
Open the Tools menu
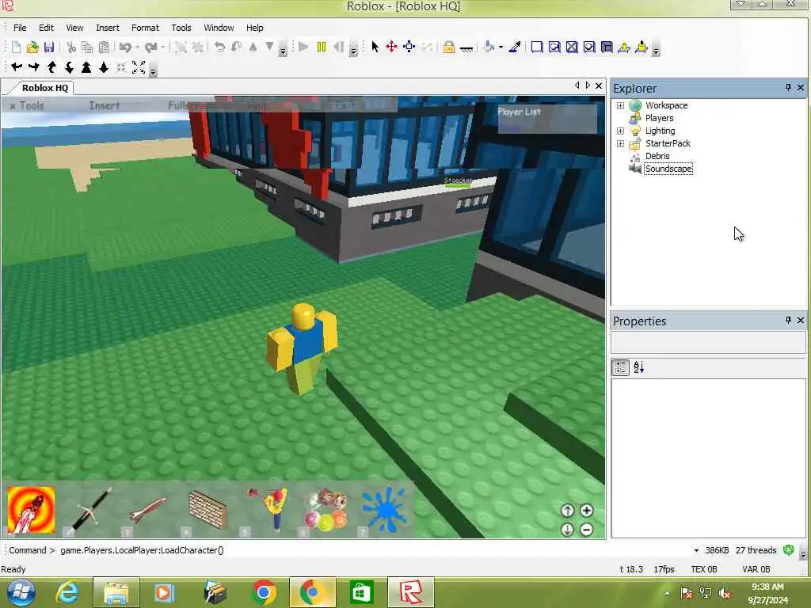[x=181, y=28]
